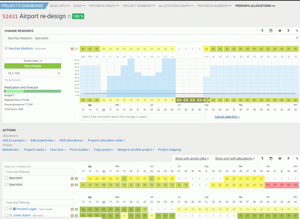Click the roles Free text filtering field
Screen dimensions: 300x219
tap(39, 172)
